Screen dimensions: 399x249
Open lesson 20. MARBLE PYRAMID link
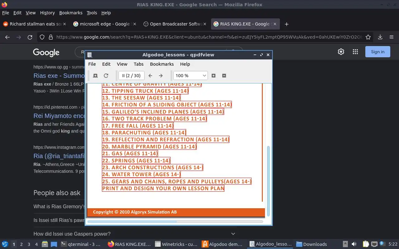(149, 147)
